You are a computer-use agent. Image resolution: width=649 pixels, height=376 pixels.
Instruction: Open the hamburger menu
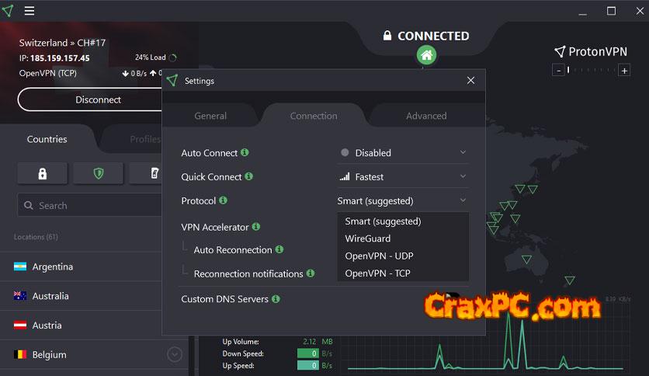click(x=29, y=10)
